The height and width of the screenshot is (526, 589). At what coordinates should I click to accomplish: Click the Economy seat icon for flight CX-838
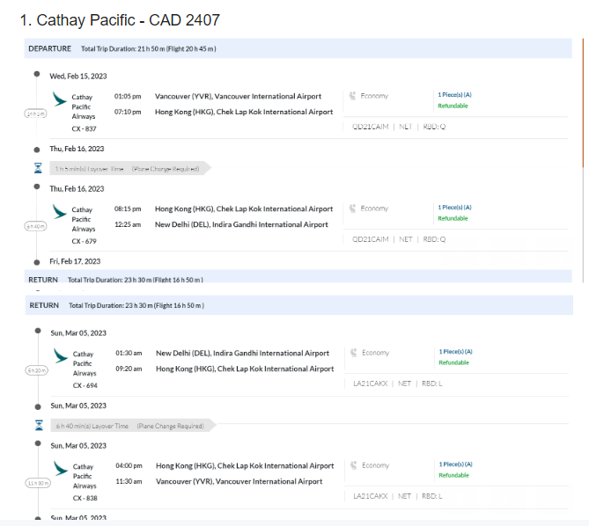click(x=354, y=465)
